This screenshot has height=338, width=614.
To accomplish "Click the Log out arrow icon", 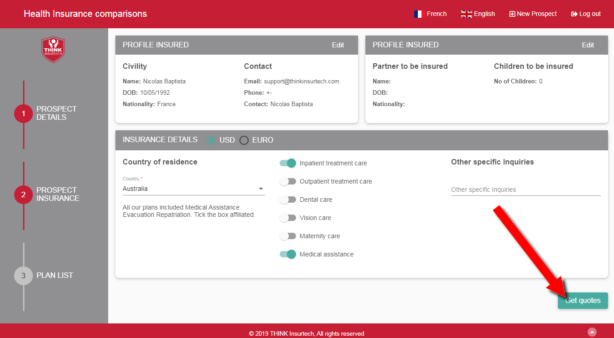I will [574, 14].
